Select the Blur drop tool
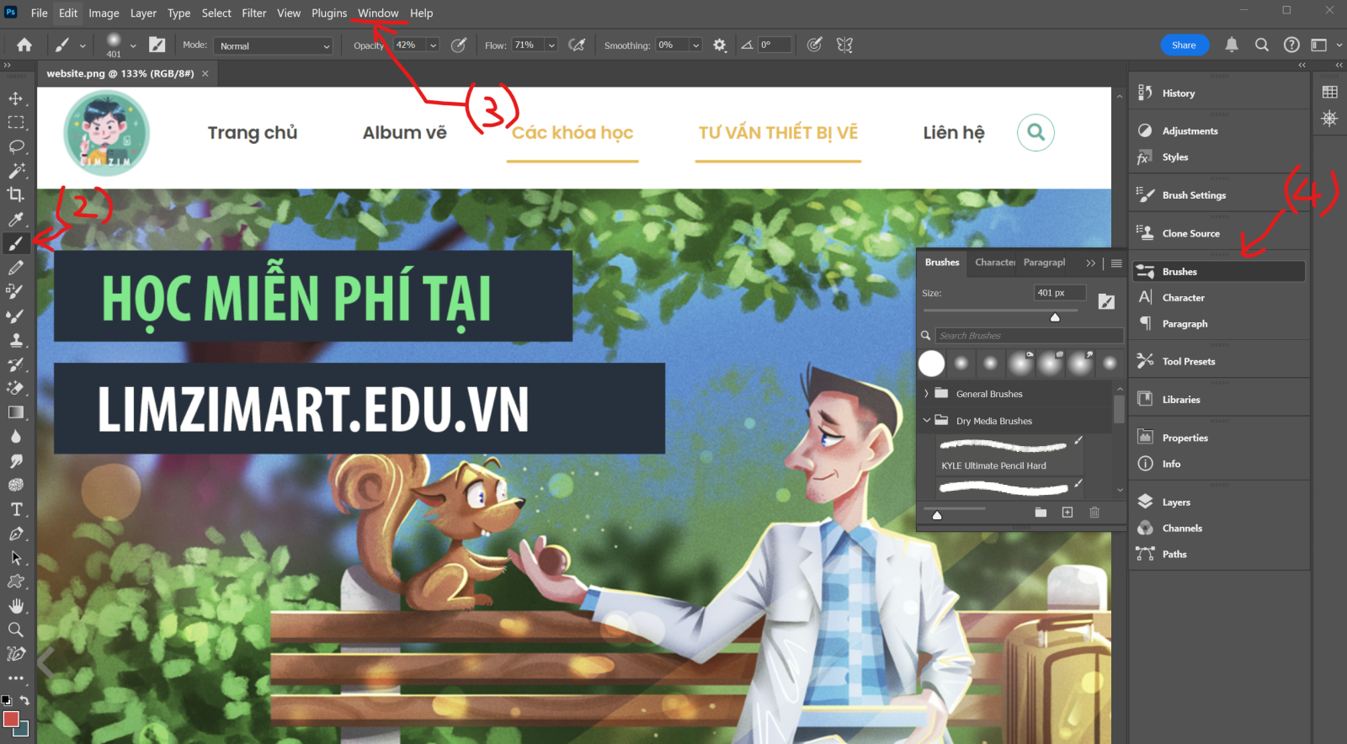This screenshot has width=1347, height=744. tap(16, 437)
